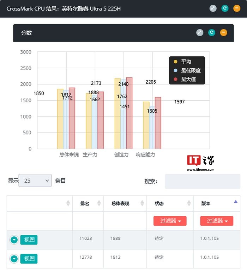Sort the first unnamed table column
The height and width of the screenshot is (272, 247).
coord(68,203)
